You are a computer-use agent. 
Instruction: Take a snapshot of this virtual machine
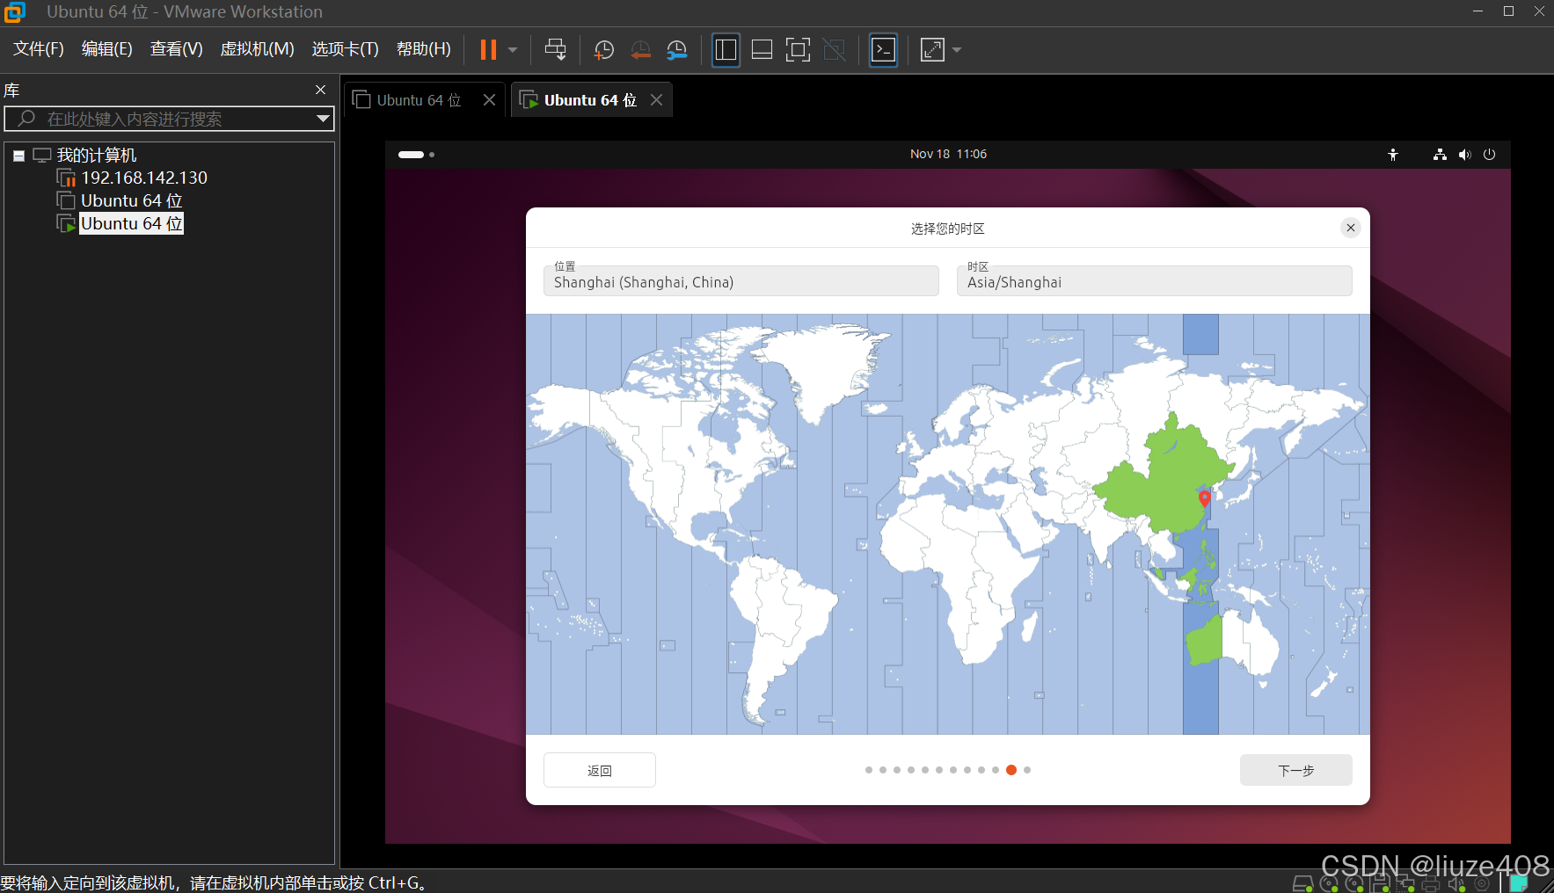click(x=604, y=50)
